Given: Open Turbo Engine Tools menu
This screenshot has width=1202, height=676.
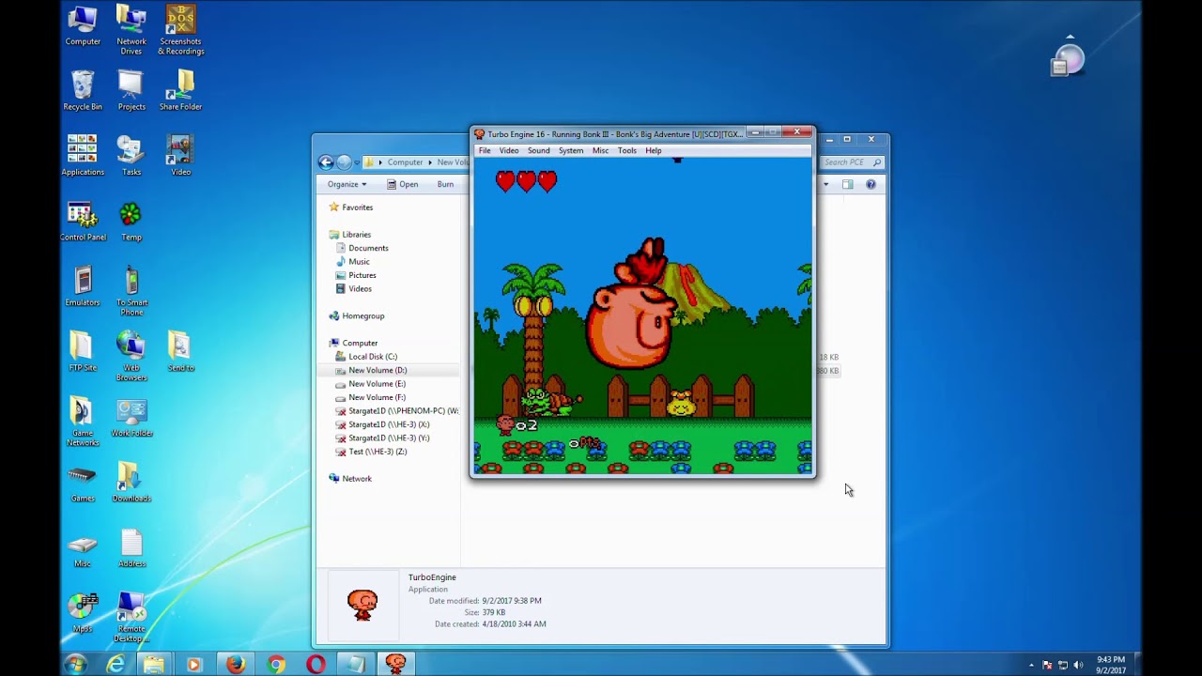Looking at the screenshot, I should point(627,150).
